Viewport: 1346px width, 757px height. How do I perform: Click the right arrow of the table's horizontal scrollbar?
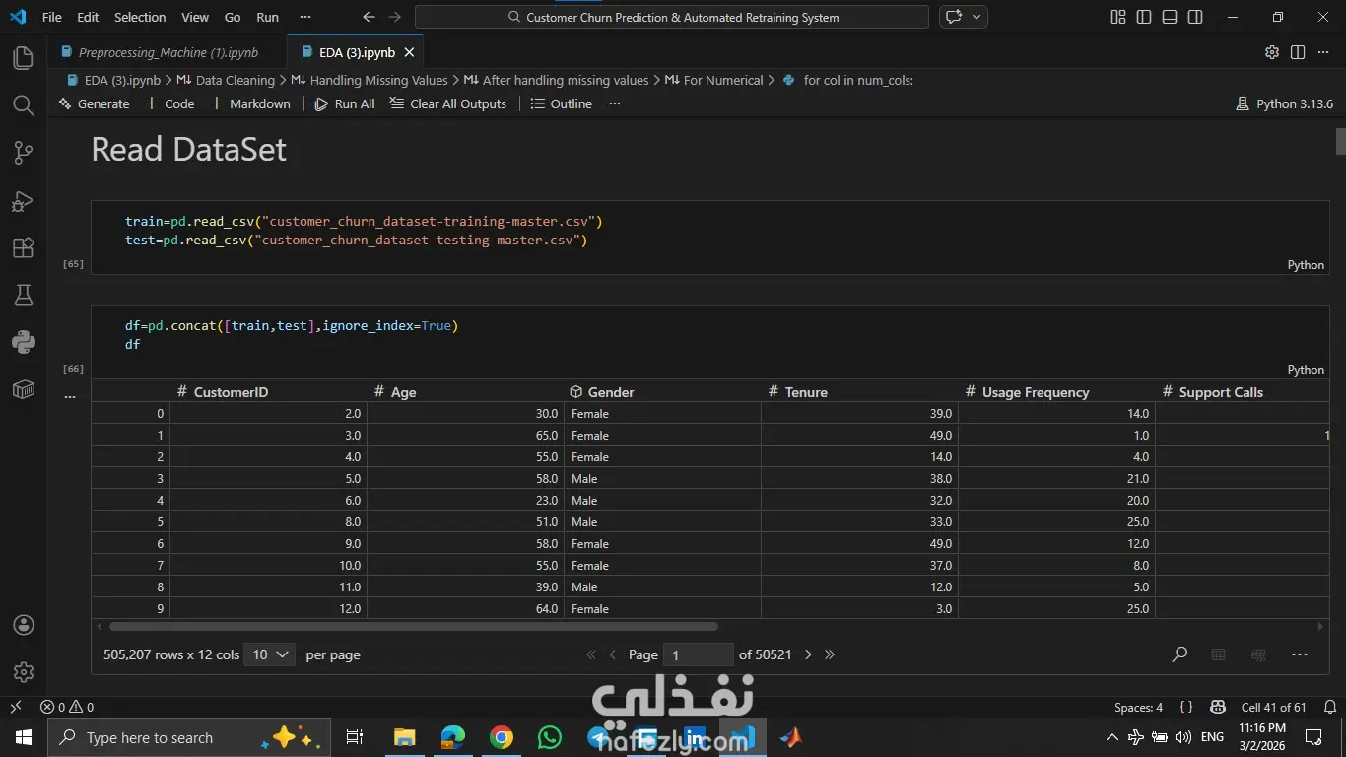(1322, 626)
